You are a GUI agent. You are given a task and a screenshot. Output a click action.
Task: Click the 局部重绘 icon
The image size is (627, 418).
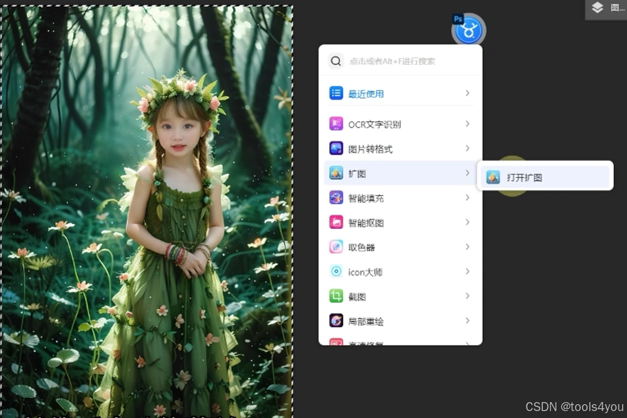[x=336, y=321]
